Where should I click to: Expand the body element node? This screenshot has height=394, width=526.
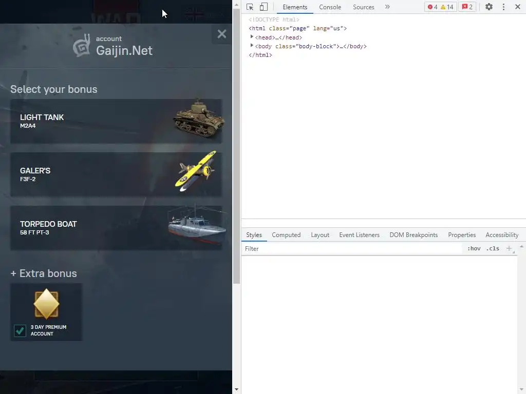[x=252, y=46]
